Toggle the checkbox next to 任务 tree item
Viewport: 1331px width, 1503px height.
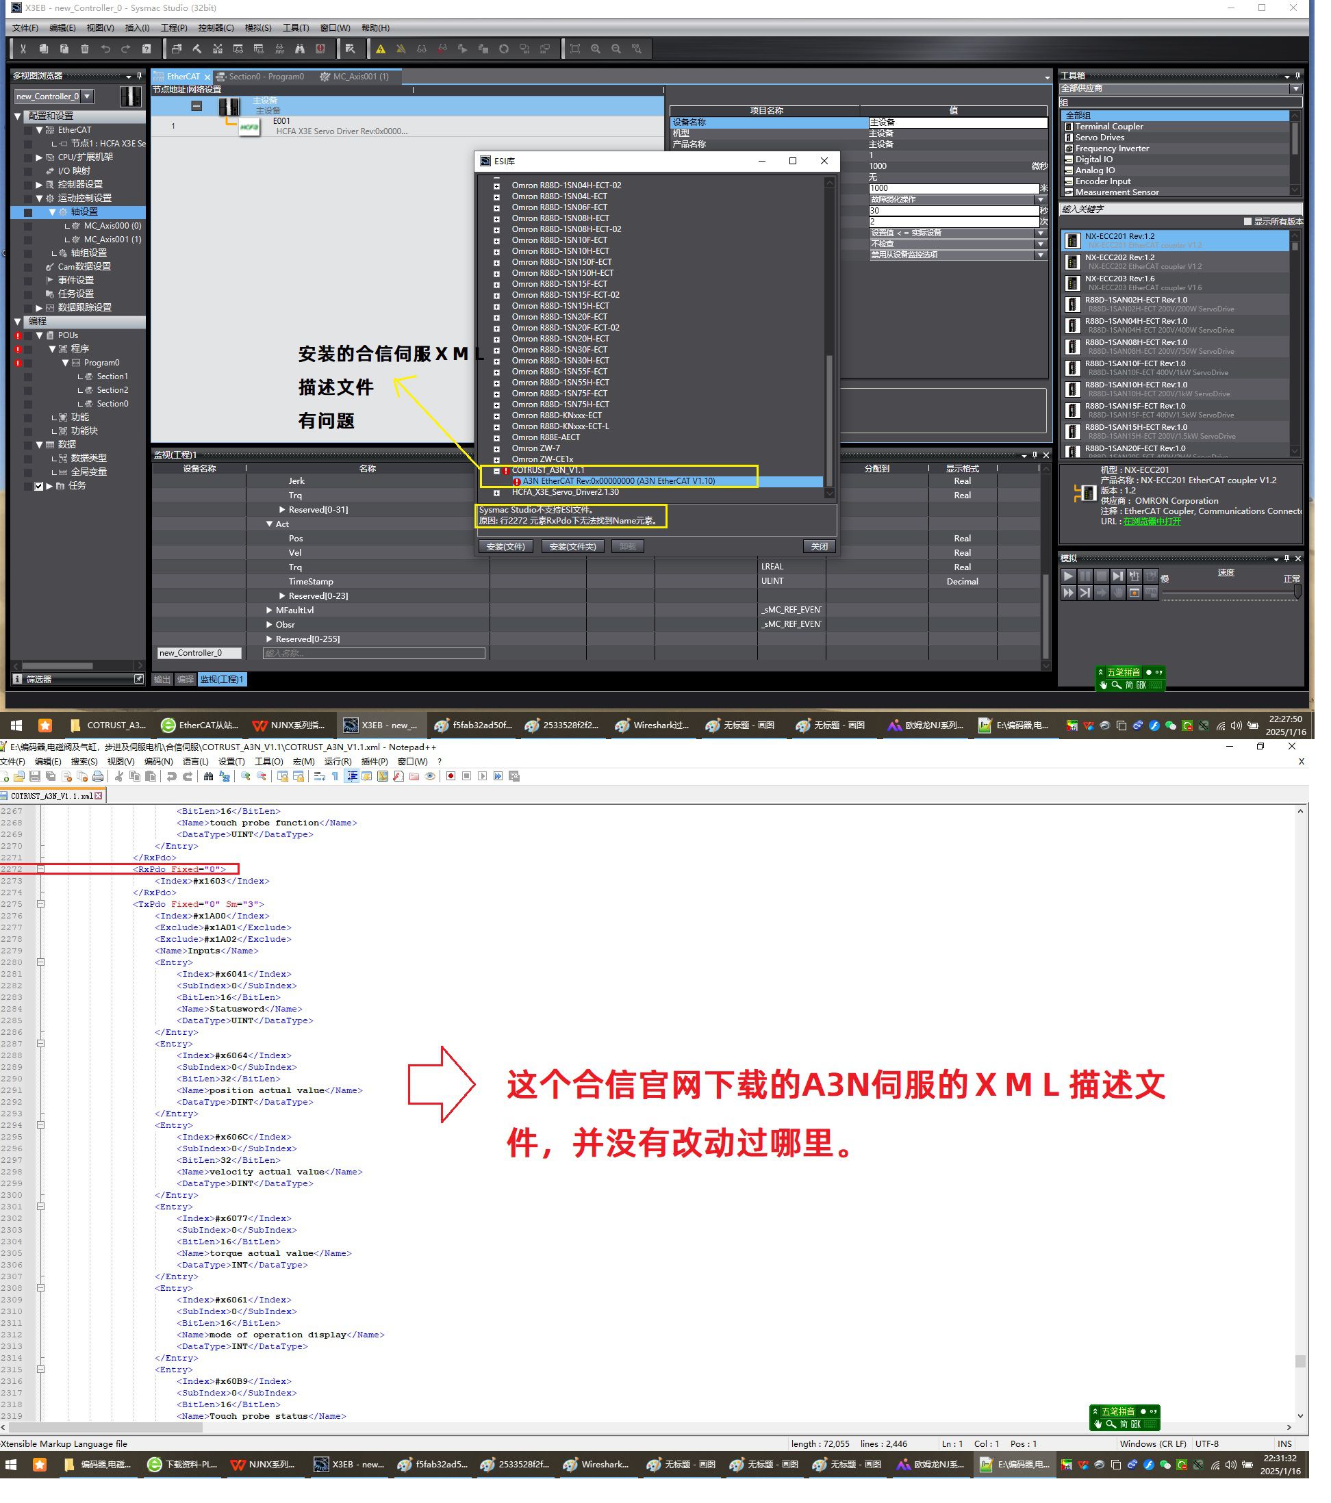coord(38,486)
